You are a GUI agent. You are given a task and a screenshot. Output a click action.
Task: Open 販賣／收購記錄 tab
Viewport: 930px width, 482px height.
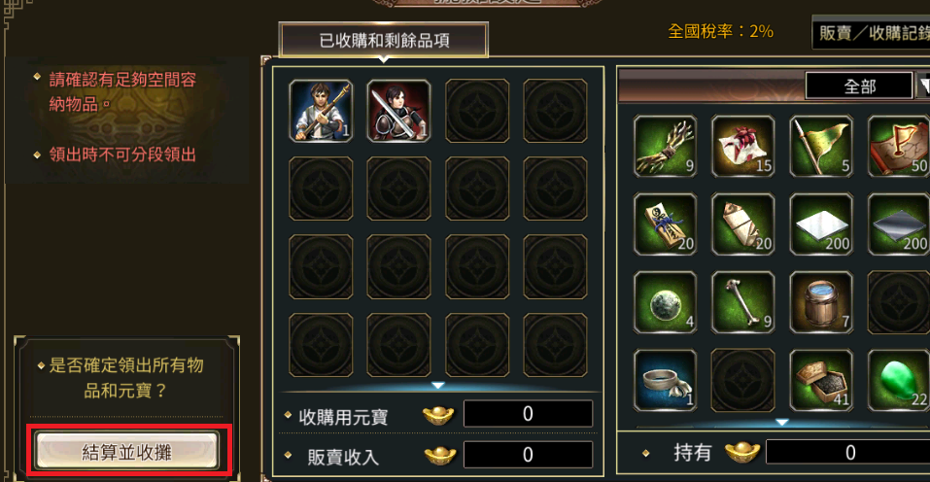coord(871,33)
